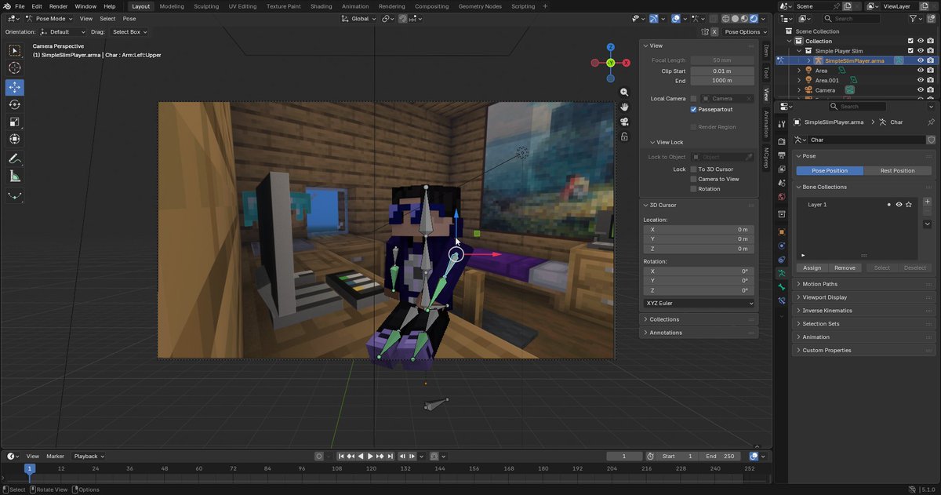941x495 pixels.
Task: Toggle Collection exclude checkbox in outliner
Action: click(x=910, y=41)
